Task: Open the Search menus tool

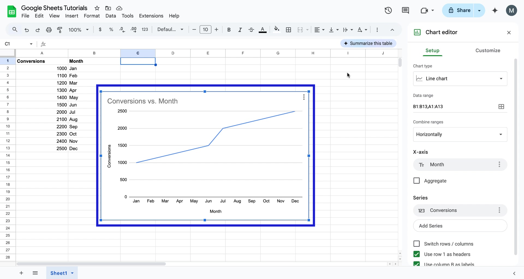Action: 15,29
